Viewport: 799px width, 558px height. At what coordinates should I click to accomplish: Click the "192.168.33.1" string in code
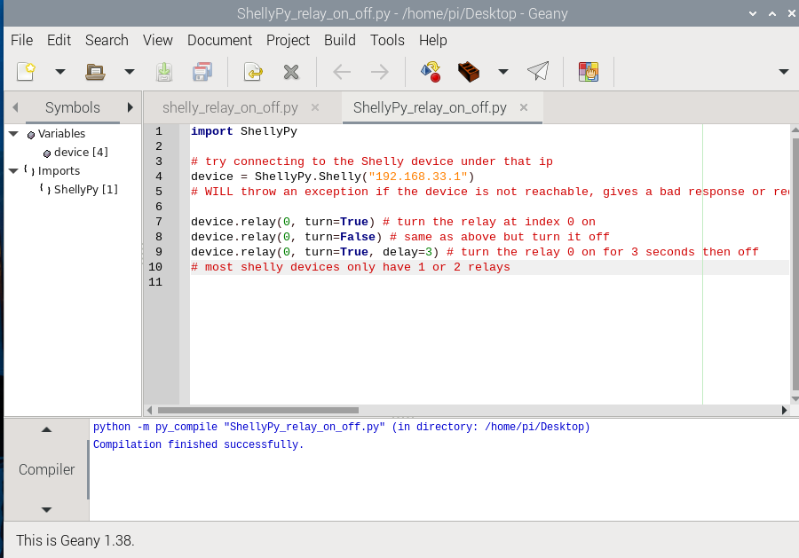point(418,177)
